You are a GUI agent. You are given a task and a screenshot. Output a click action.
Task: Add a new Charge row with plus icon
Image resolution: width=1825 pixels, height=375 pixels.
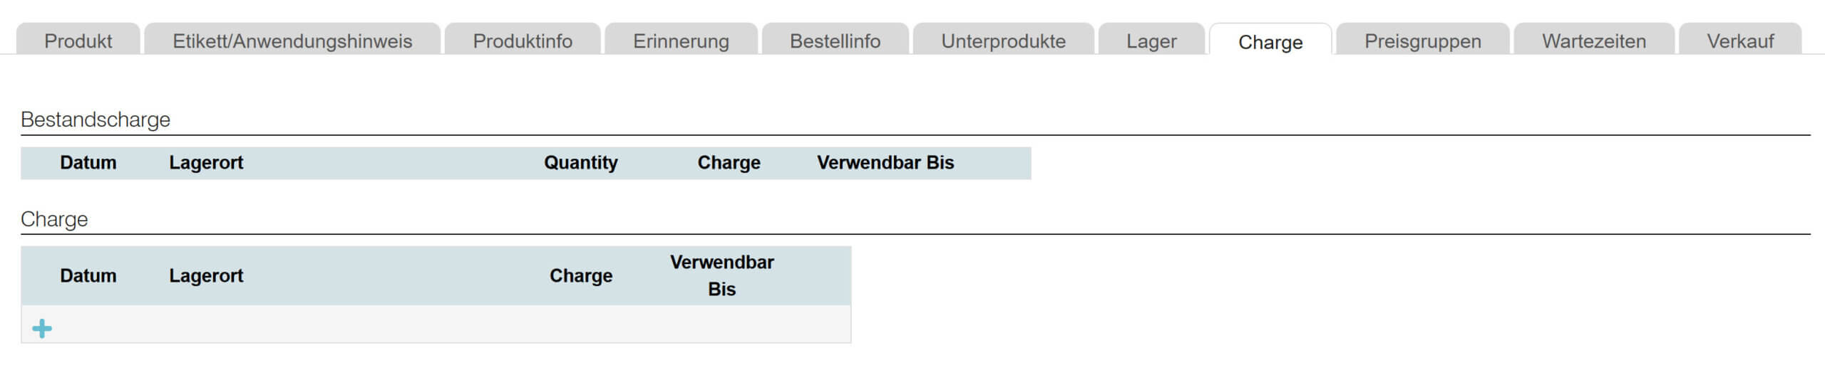click(x=42, y=328)
